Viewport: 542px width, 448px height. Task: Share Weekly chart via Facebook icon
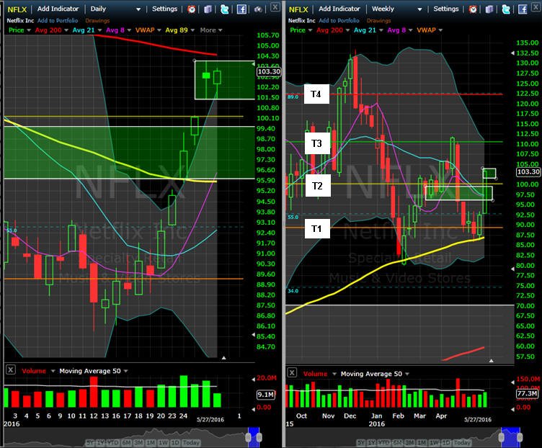(x=523, y=9)
